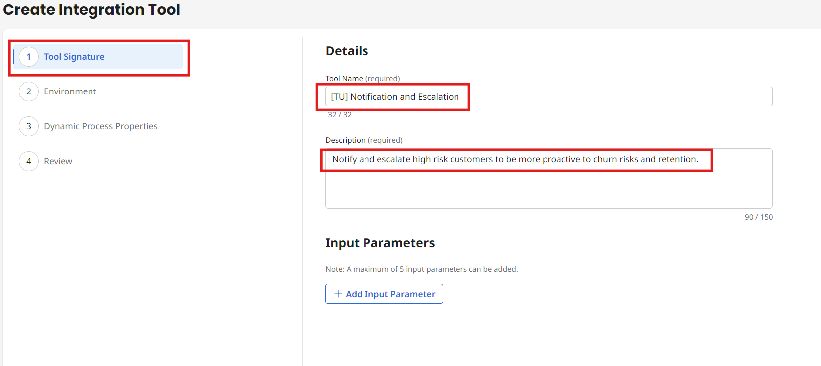This screenshot has height=366, width=821.
Task: Click the Details section heading
Action: 347,50
